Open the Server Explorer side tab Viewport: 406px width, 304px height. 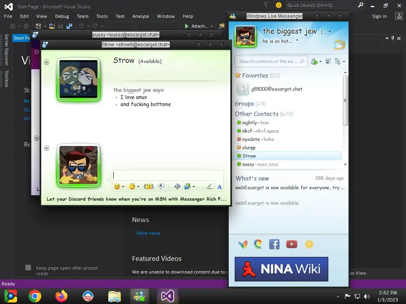6,49
